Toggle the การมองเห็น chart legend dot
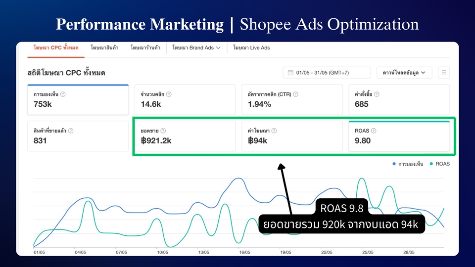Screen dimensions: 475x267 (x=394, y=164)
